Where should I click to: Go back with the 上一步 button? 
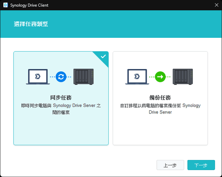point(170,165)
